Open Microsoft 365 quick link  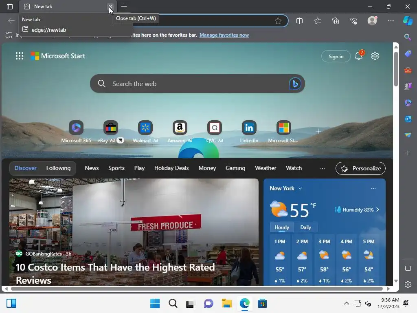pos(76,132)
